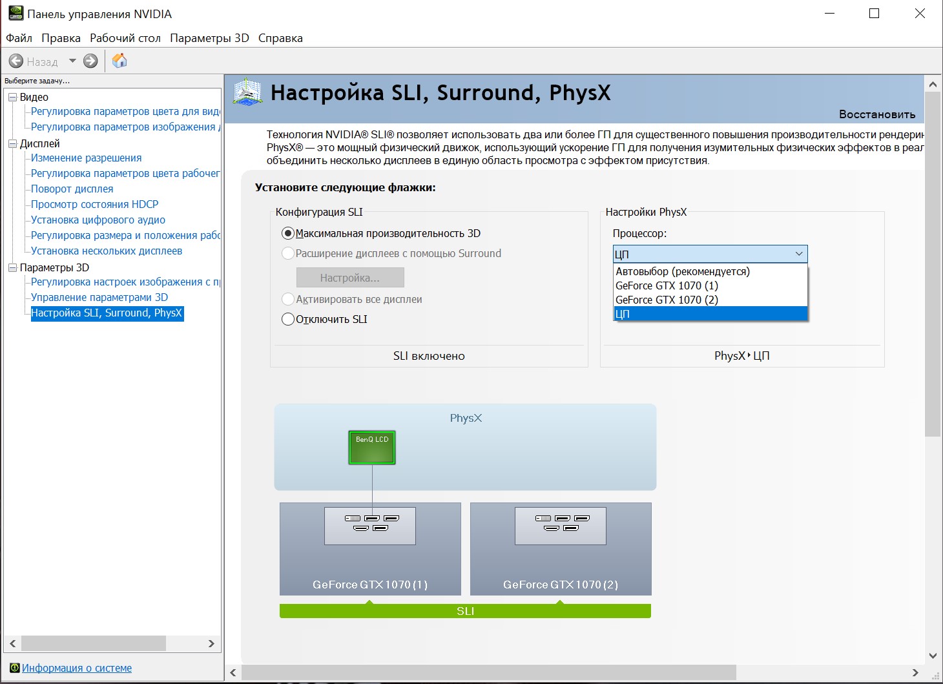943x684 pixels.
Task: Click the SLI Surround PhysX page header icon
Action: pyautogui.click(x=247, y=92)
